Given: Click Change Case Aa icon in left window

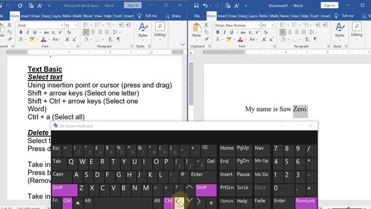Looking at the screenshot, I should coord(56,39).
